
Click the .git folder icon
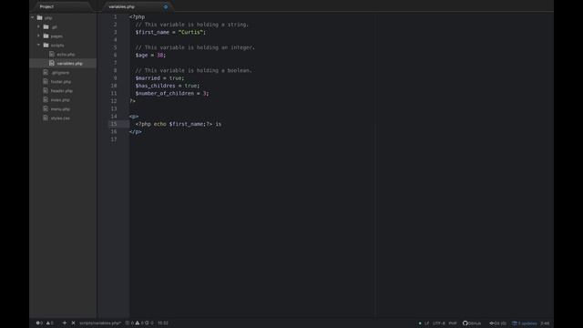[46, 26]
